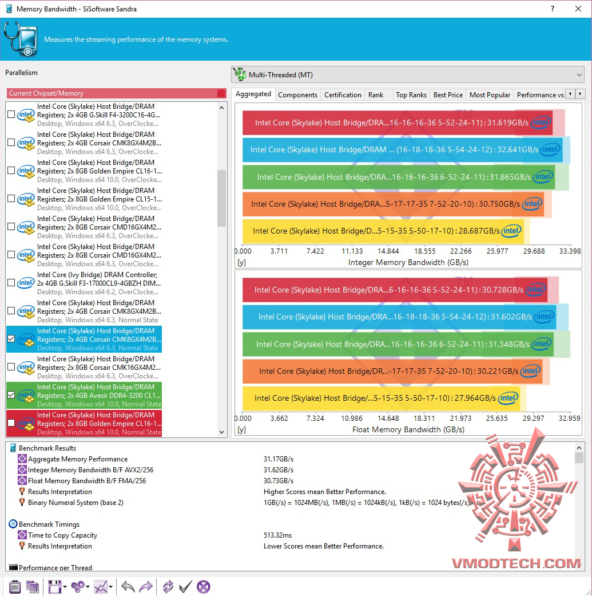Click the save floppy disk icon
This screenshot has width=592, height=596.
(54, 586)
